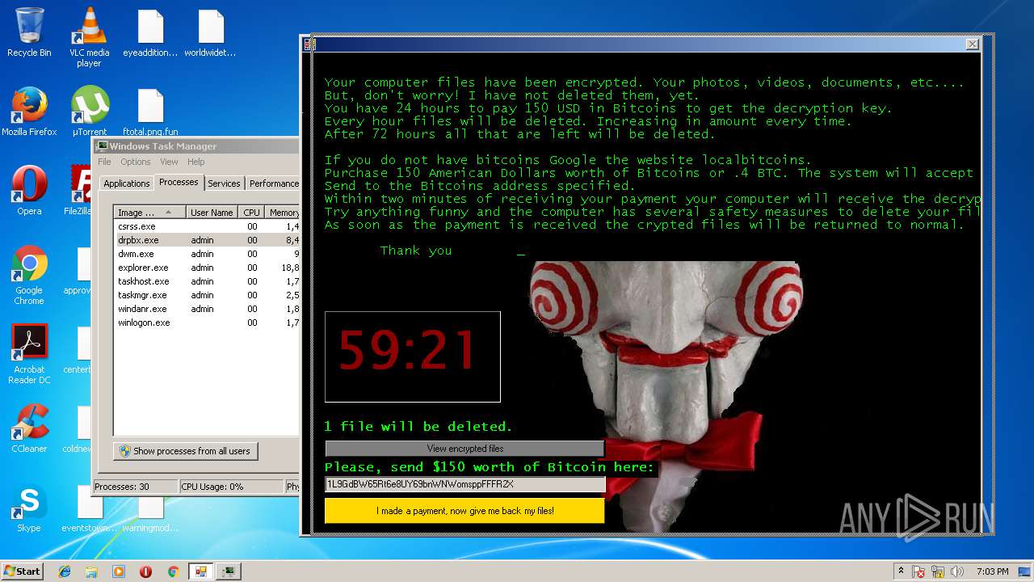Select the worldwidet file on desktop
Screen dimensions: 1034x582
[x=210, y=34]
